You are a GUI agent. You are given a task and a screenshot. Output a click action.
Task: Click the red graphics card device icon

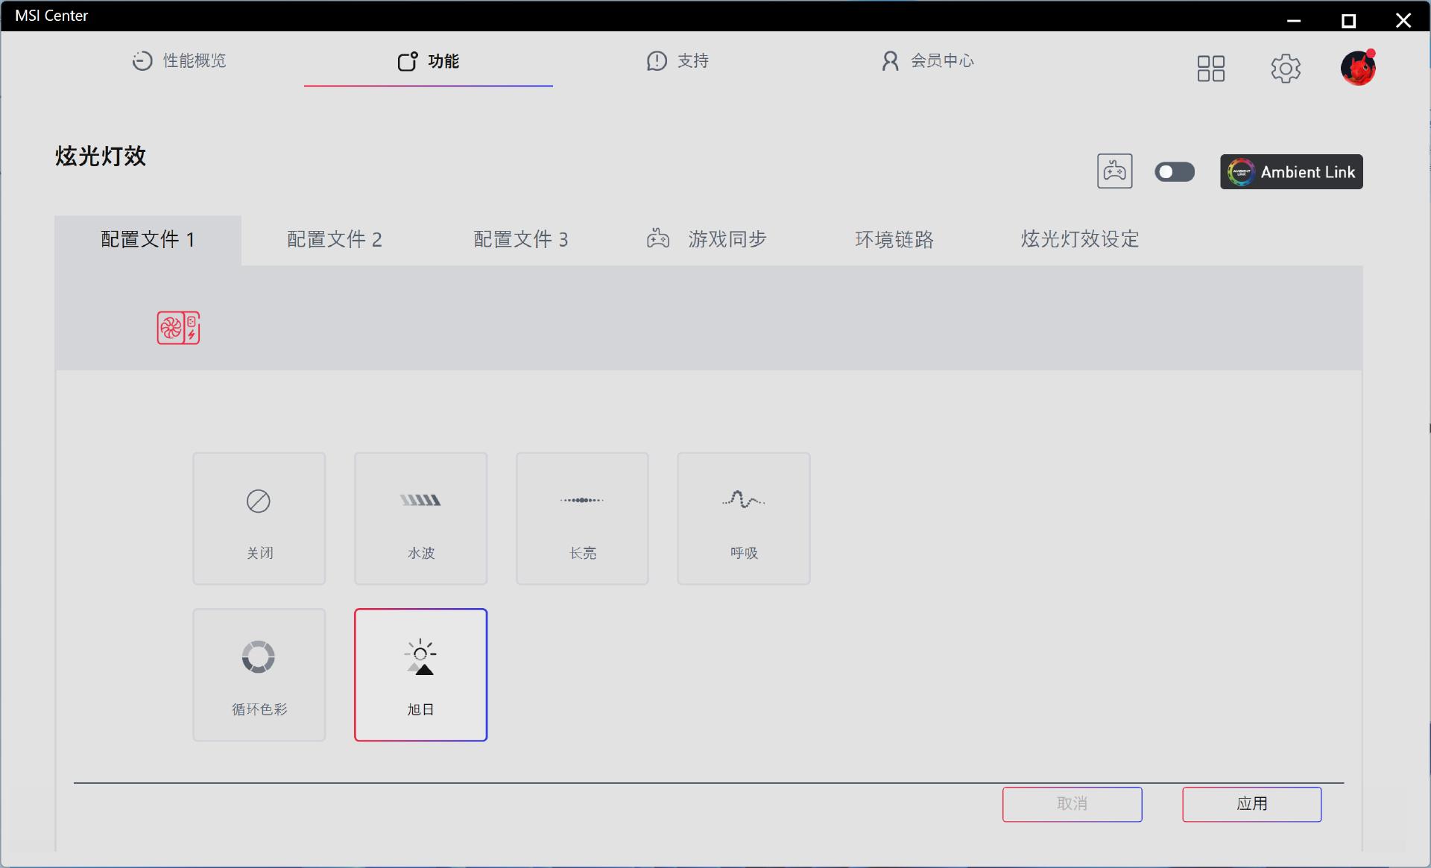click(x=178, y=328)
